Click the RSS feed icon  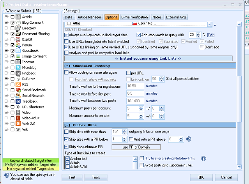pos(18,84)
